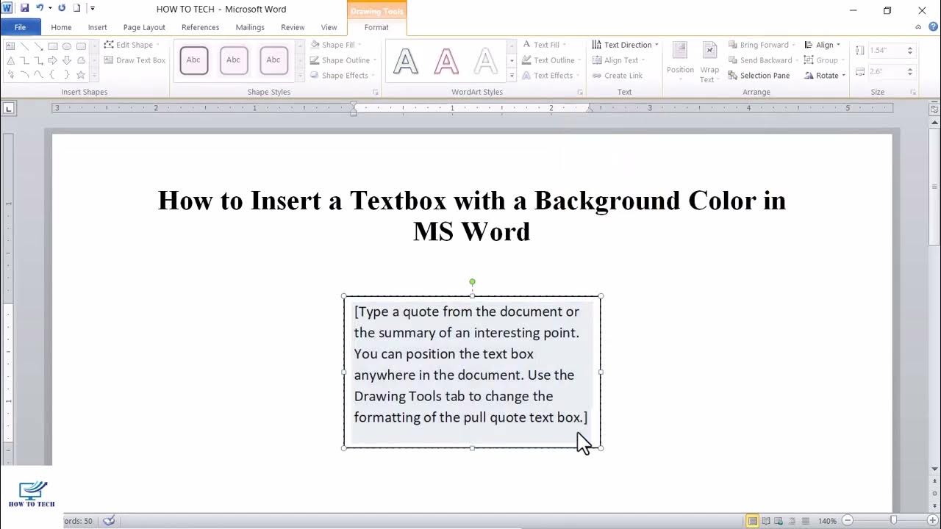Apply the first Abc shape style

[x=194, y=60]
